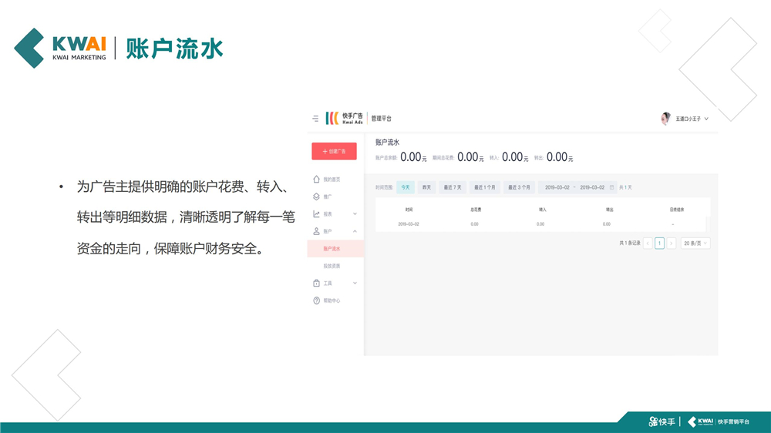Click the 快手 logo in the slide footer
Image resolution: width=771 pixels, height=433 pixels.
click(x=662, y=421)
